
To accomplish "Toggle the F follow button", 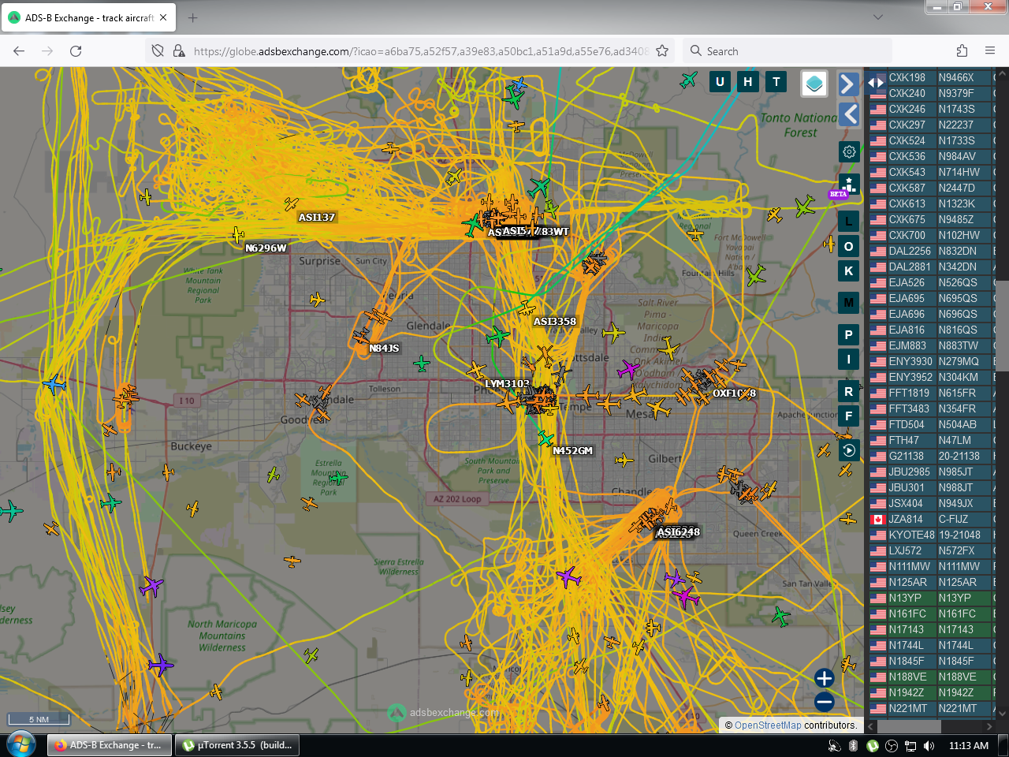I will coord(848,416).
